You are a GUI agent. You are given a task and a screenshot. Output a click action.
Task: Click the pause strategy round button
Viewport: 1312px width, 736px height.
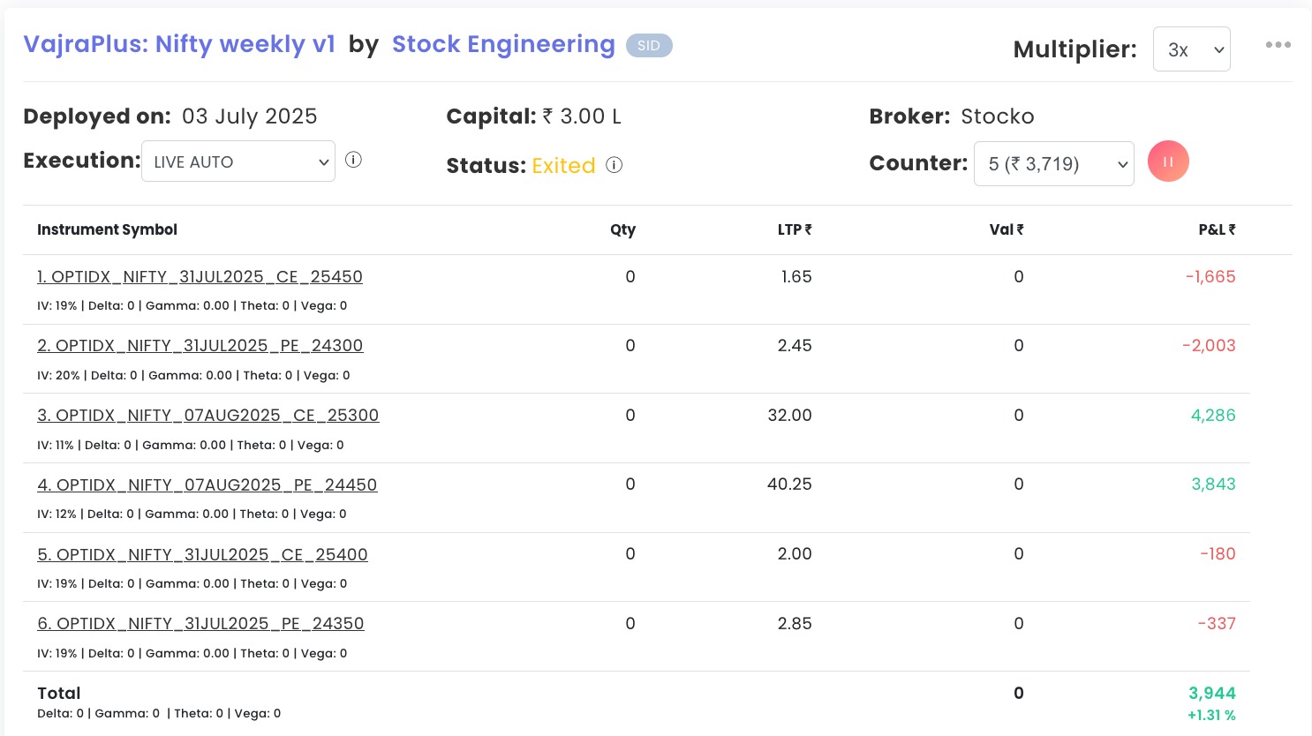click(x=1168, y=162)
